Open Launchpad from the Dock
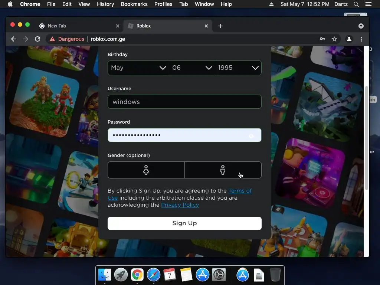 coord(121,275)
